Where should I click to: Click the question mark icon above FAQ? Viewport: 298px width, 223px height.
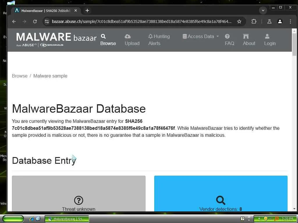(x=227, y=36)
